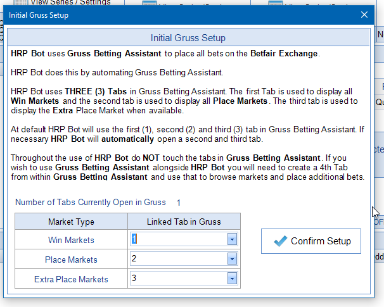This screenshot has height=307, width=384.
Task: Select the Win Markets row label
Action: coord(71,240)
